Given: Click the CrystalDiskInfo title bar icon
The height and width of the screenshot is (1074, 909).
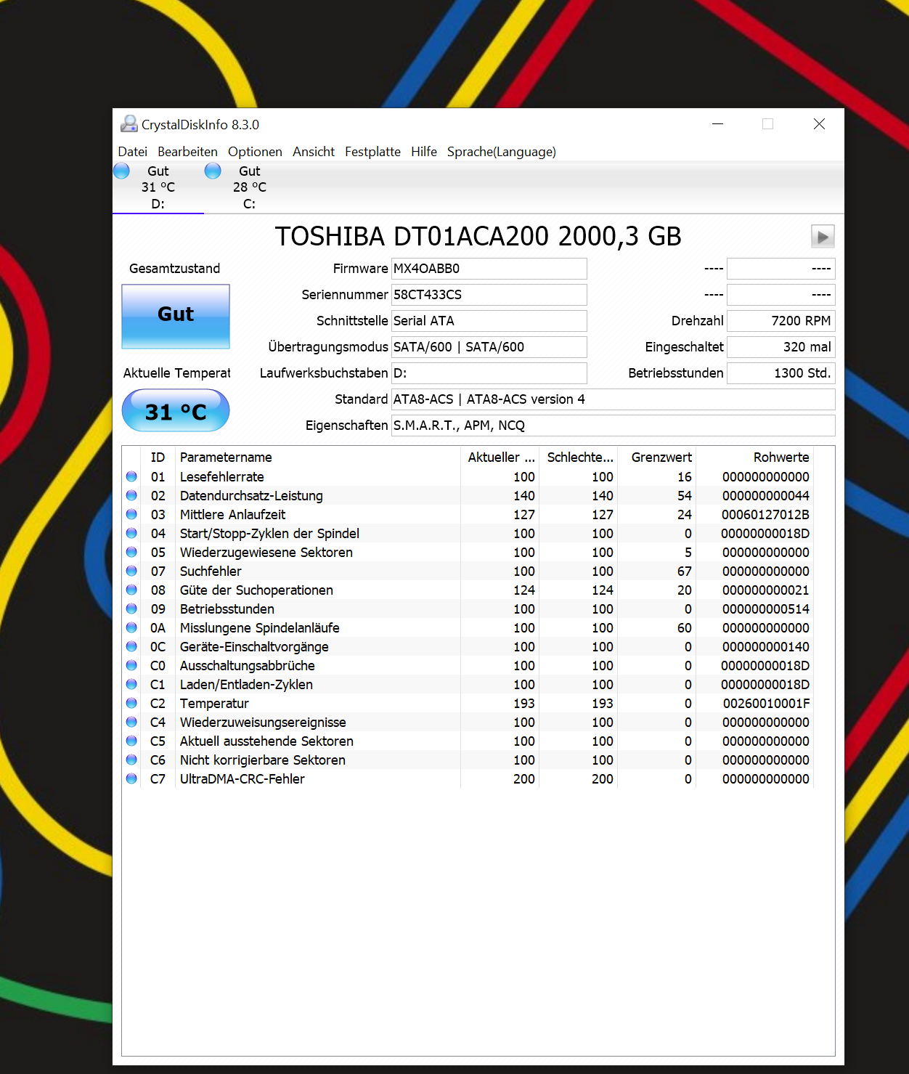Looking at the screenshot, I should click(x=129, y=124).
